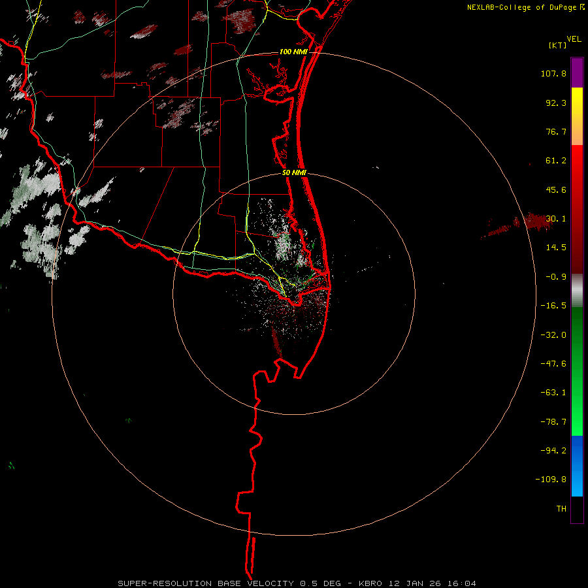Click the 107.8 value on velocity scale

point(553,73)
